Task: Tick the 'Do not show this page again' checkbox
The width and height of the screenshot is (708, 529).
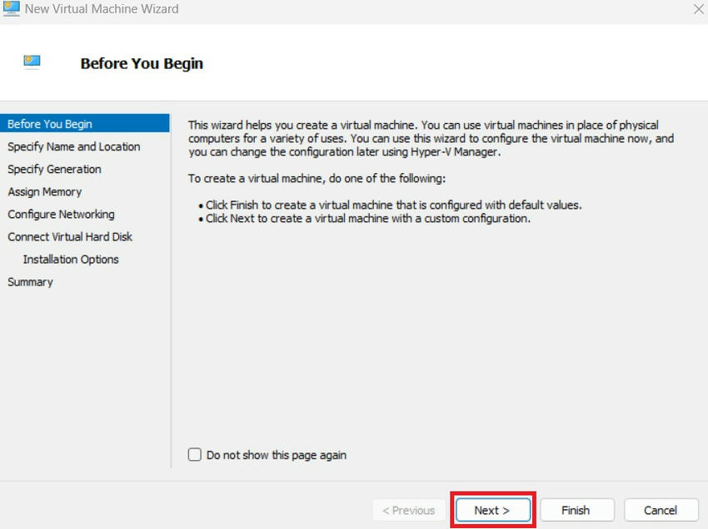Action: [x=195, y=455]
